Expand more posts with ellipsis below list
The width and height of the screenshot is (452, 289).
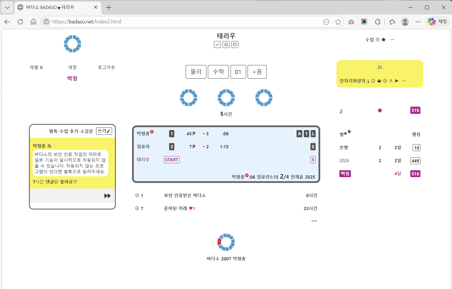point(314,221)
